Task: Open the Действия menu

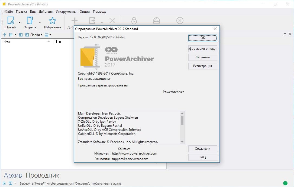Action: point(46,12)
